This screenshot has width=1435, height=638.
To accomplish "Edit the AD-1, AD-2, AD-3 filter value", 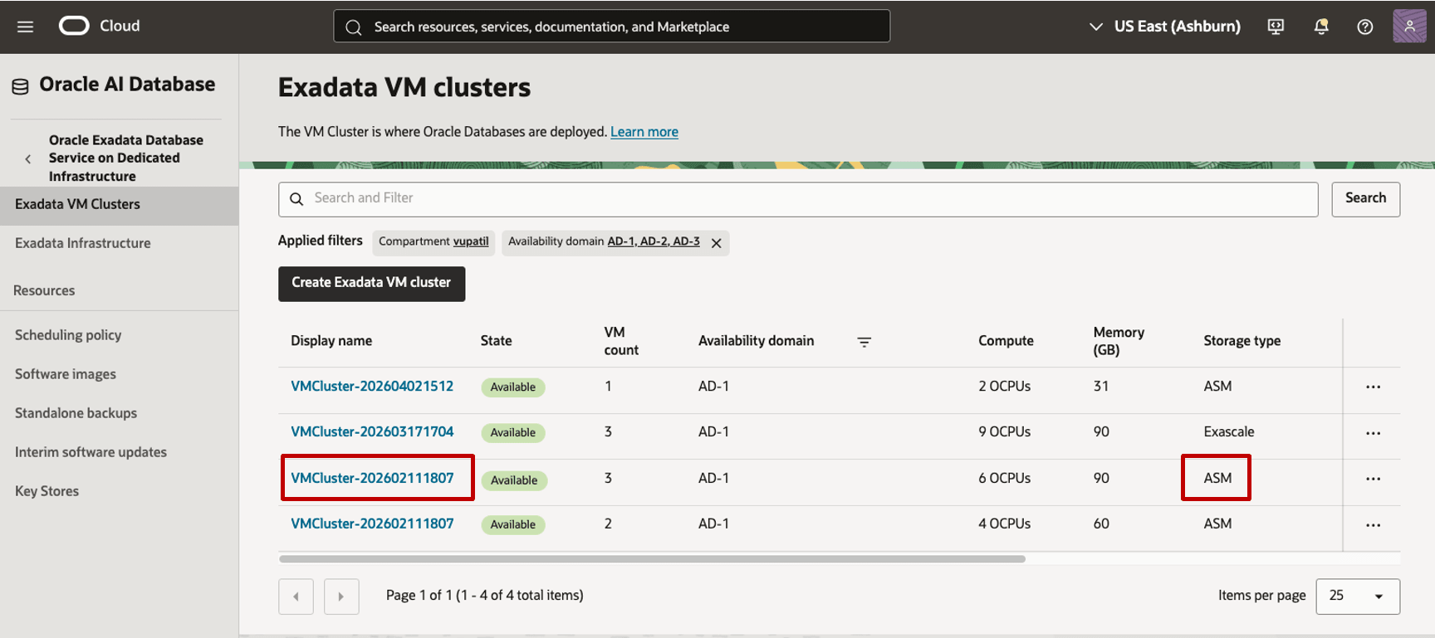I will (x=654, y=241).
